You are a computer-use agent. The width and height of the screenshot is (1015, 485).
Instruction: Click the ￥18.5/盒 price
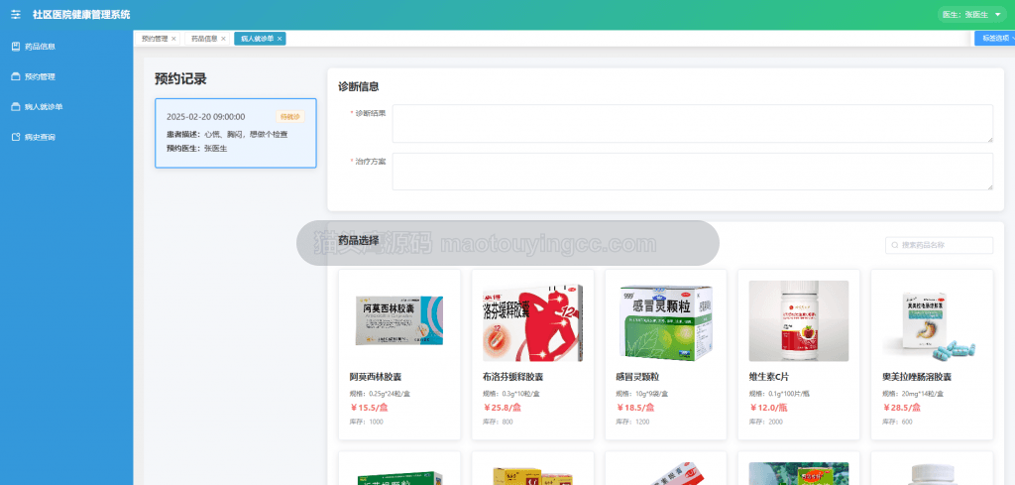tap(635, 408)
